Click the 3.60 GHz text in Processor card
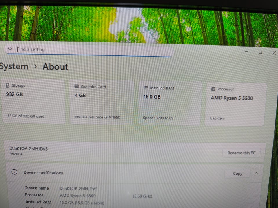Viewport: 278px width, 208px height. click(x=217, y=118)
